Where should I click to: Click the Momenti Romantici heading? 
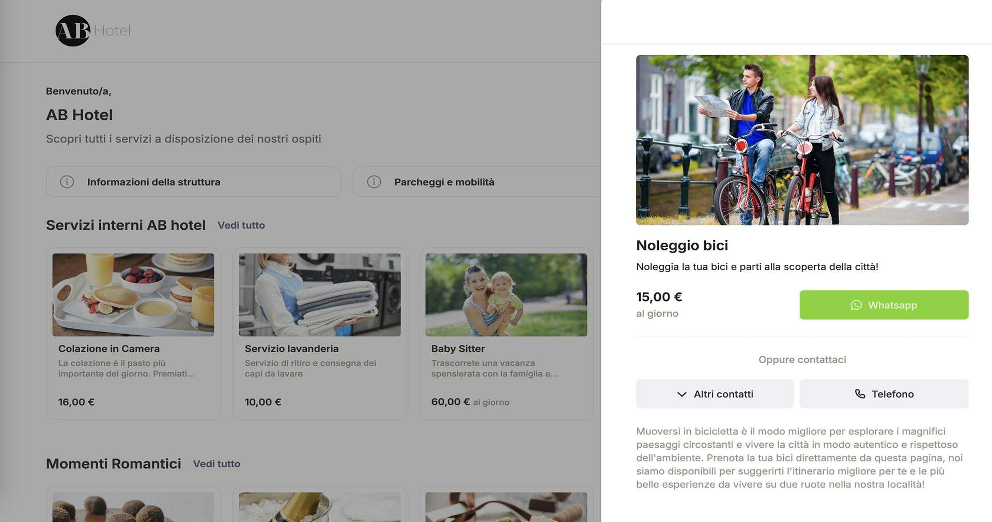(114, 464)
